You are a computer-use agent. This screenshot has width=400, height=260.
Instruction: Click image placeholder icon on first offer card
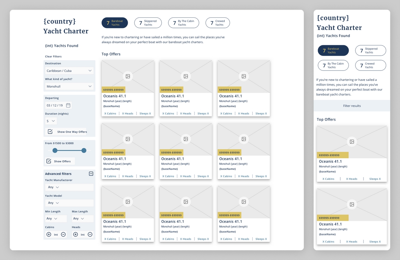pyautogui.click(x=128, y=76)
